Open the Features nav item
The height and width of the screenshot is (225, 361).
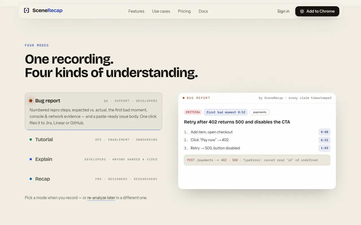tap(136, 11)
